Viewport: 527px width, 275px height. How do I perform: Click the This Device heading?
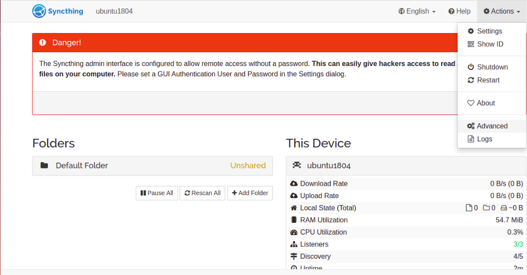point(318,143)
